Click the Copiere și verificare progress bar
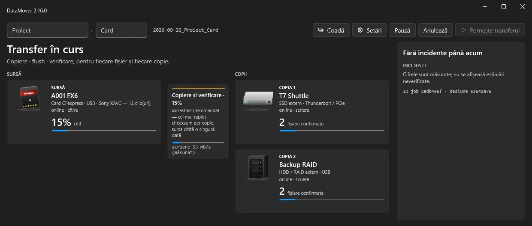The width and height of the screenshot is (532, 226). pos(198,142)
